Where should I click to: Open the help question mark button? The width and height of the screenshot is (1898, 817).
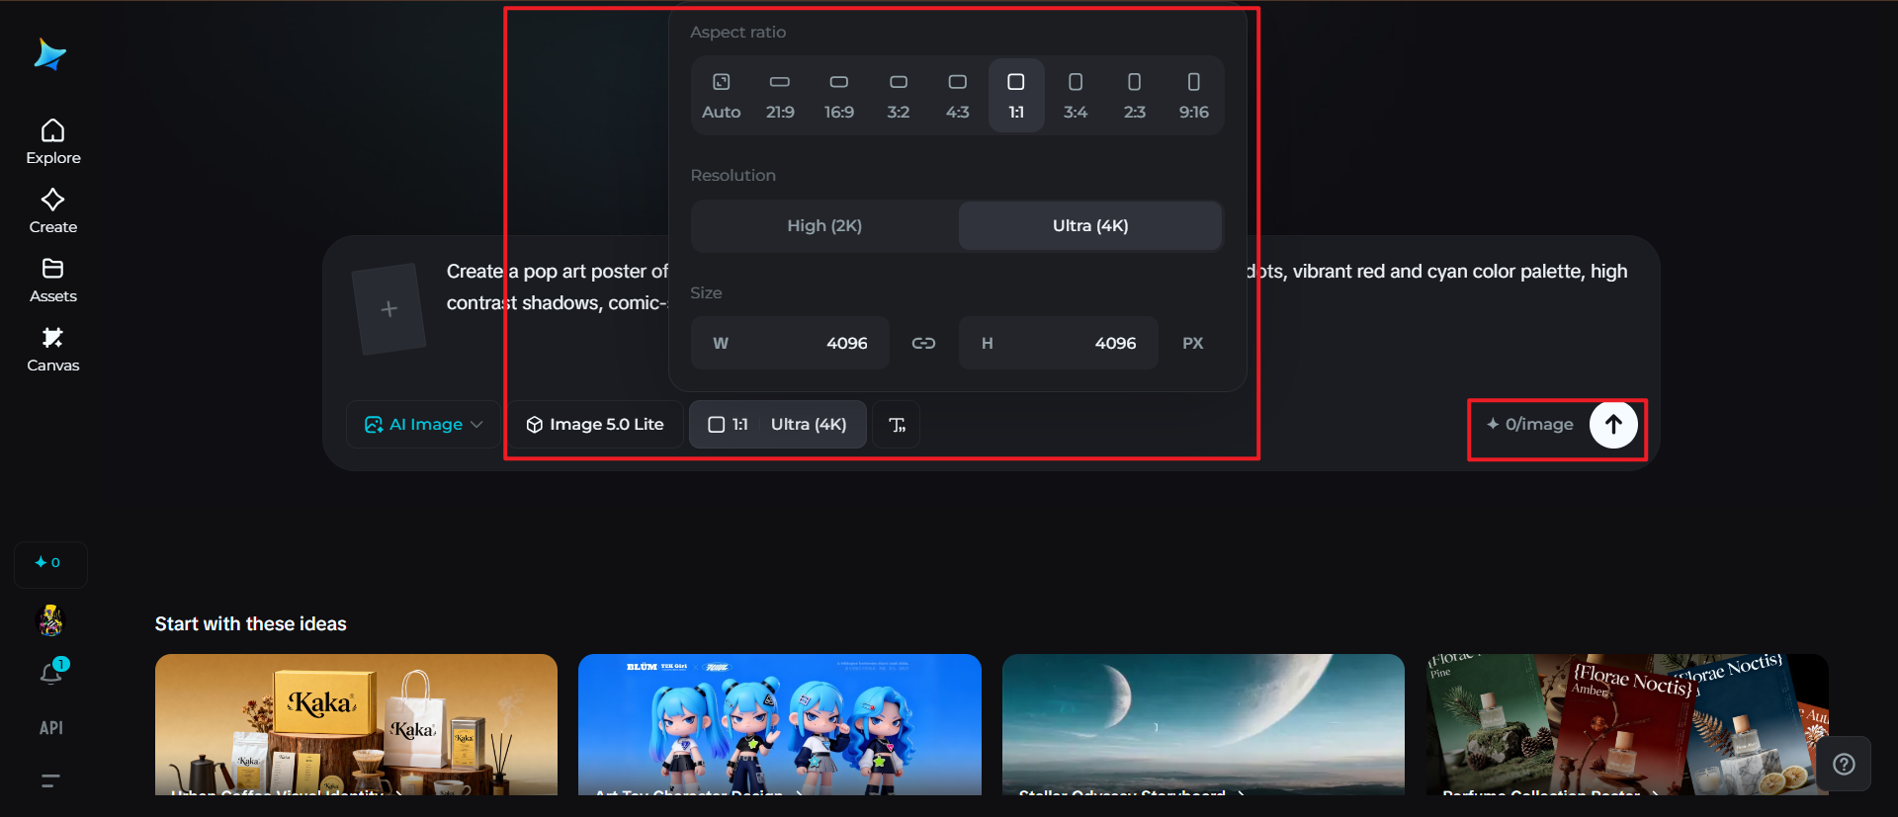pyautogui.click(x=1844, y=764)
